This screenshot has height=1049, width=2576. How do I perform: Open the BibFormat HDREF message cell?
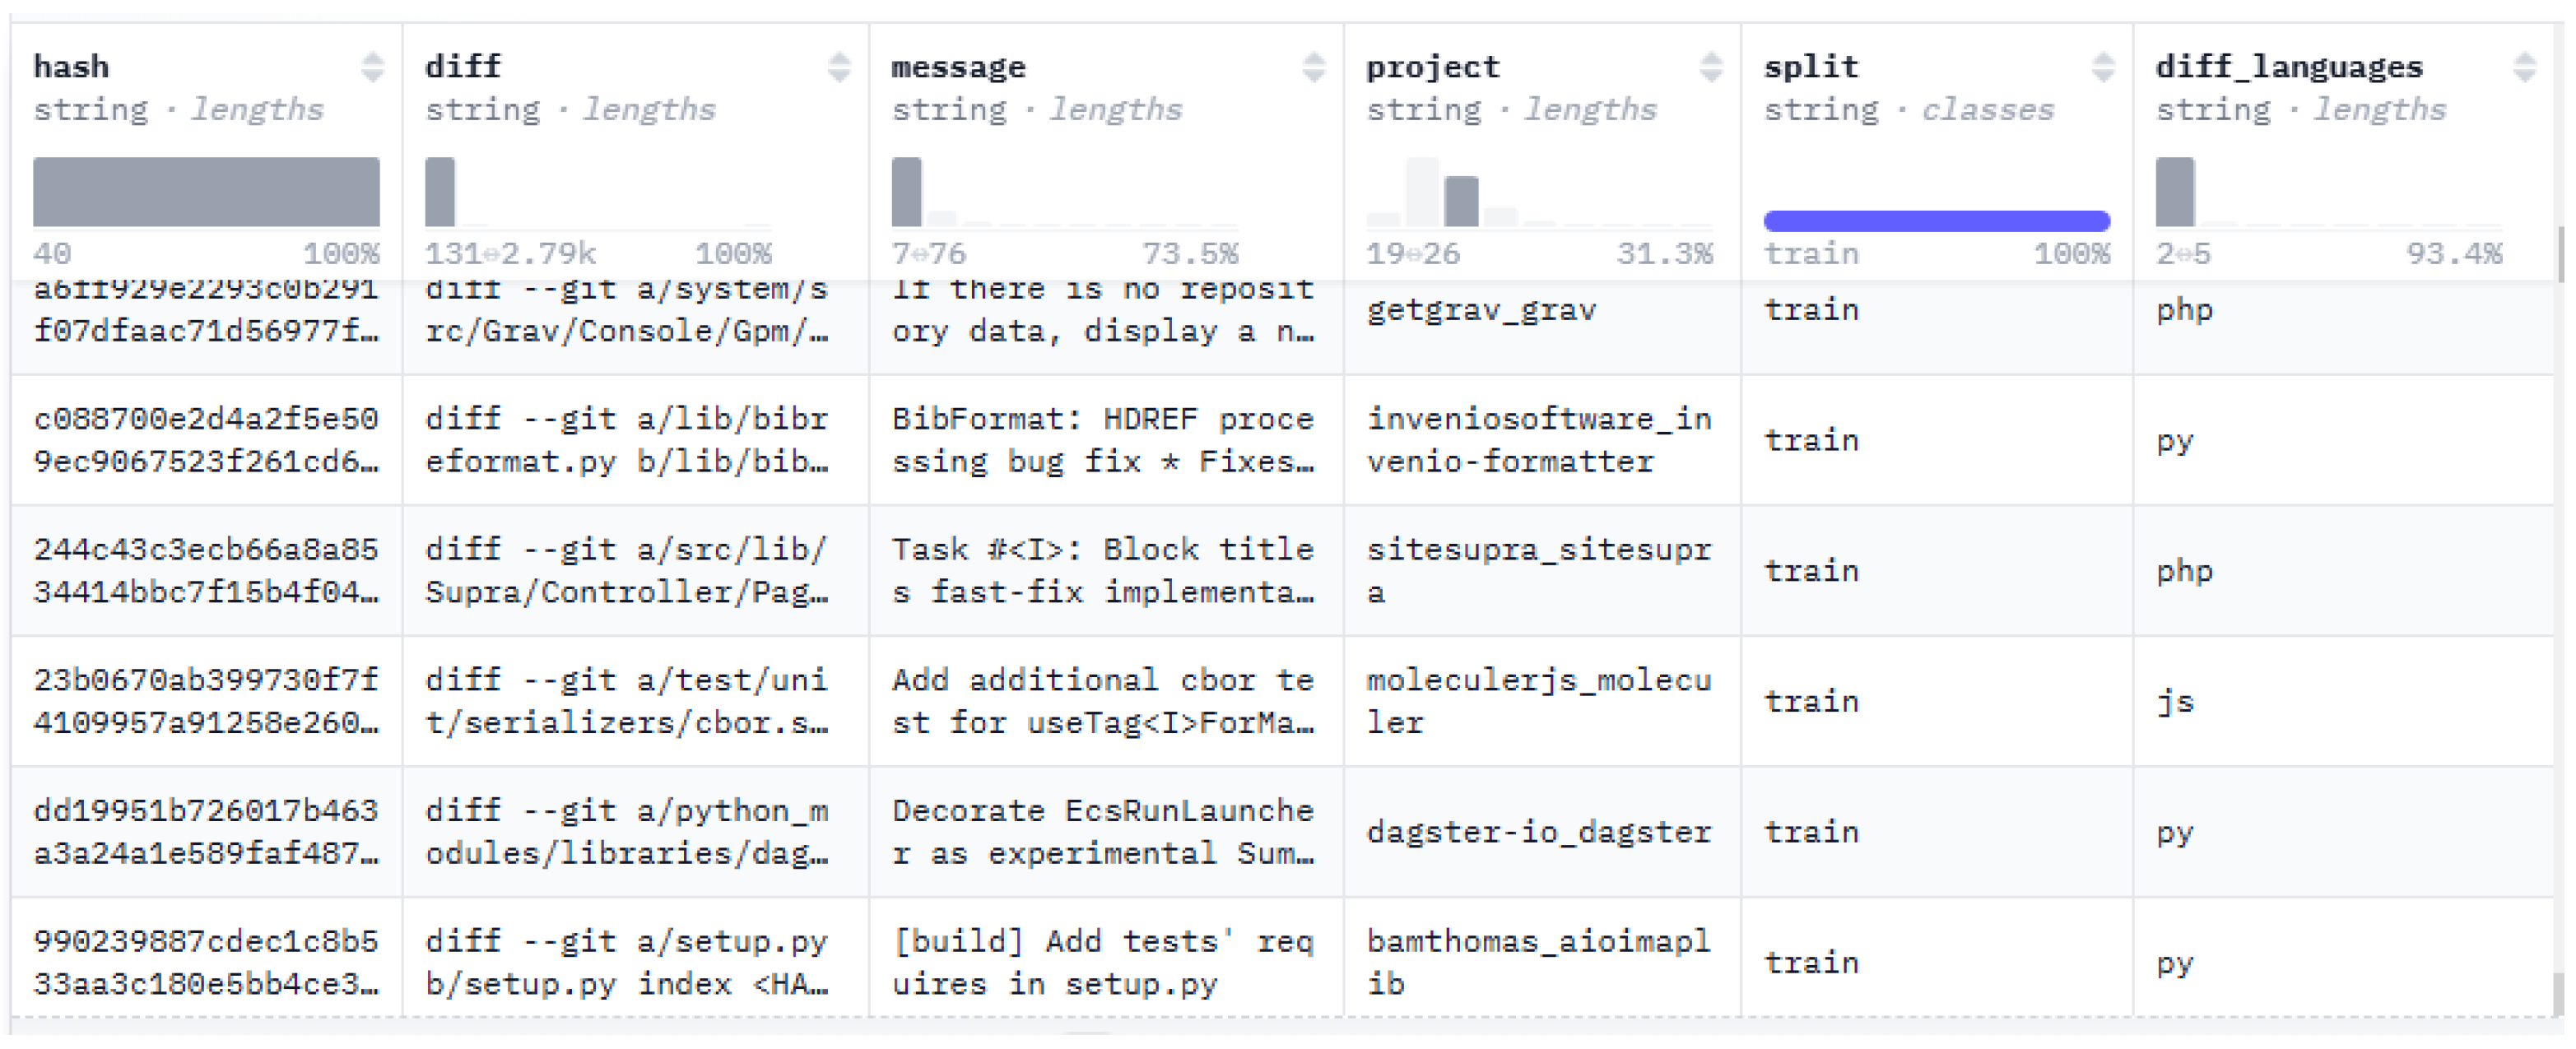tap(1103, 440)
